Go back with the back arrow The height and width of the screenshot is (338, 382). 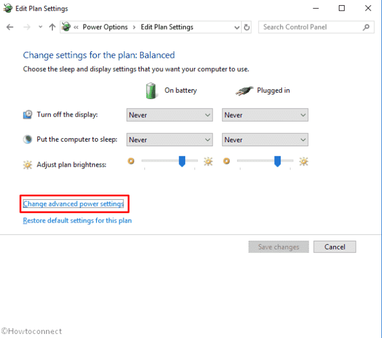pos(10,27)
